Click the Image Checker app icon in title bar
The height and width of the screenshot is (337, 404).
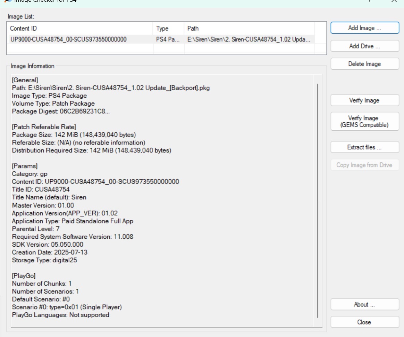(8, 1)
